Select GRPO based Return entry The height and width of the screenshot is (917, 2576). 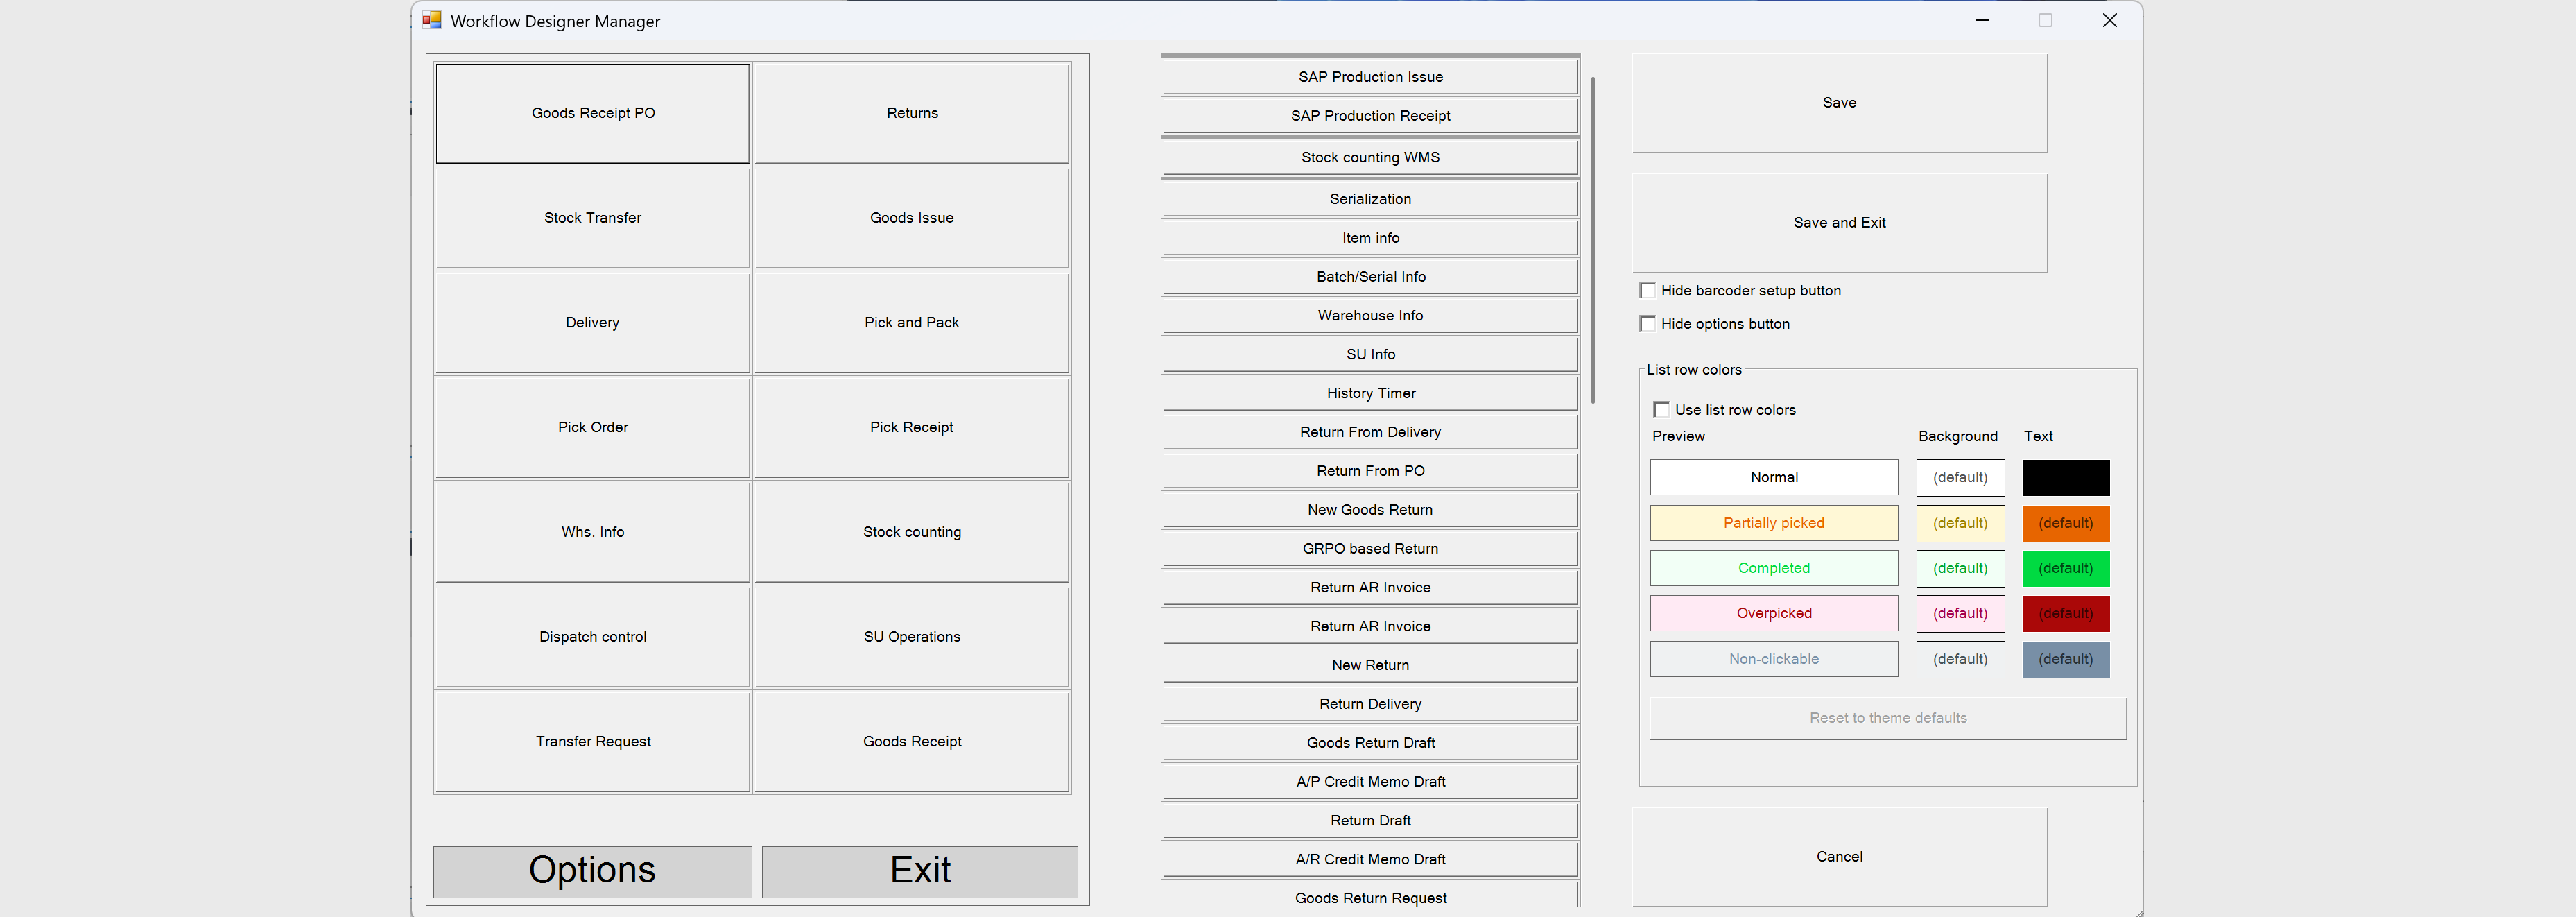click(x=1370, y=549)
